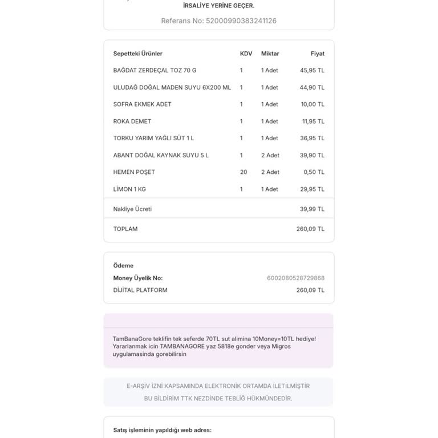The width and height of the screenshot is (438, 438).
Task: Click the DİJİTAL PLATFORM payment line
Action: coord(219,290)
